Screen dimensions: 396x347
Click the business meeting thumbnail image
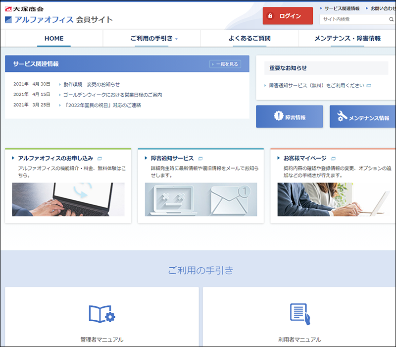tap(333, 199)
